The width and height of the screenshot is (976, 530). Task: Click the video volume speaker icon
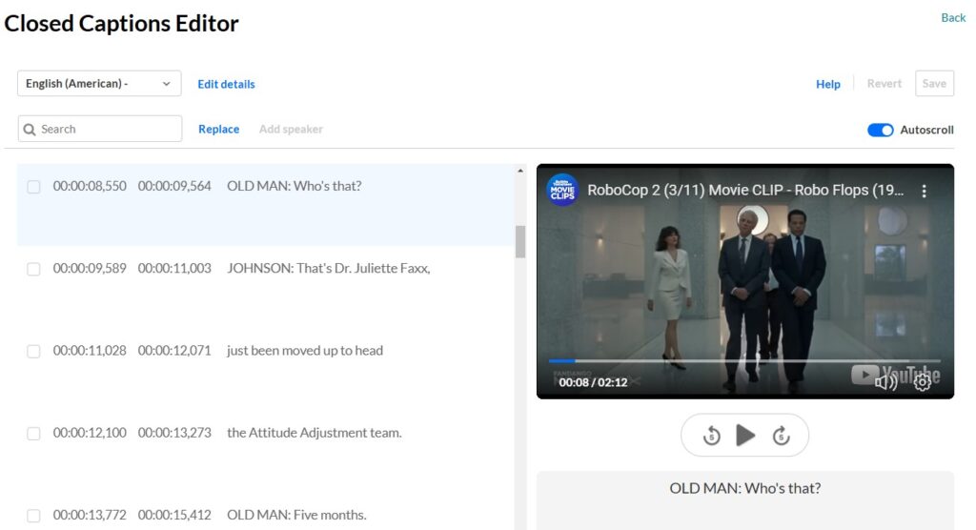885,382
